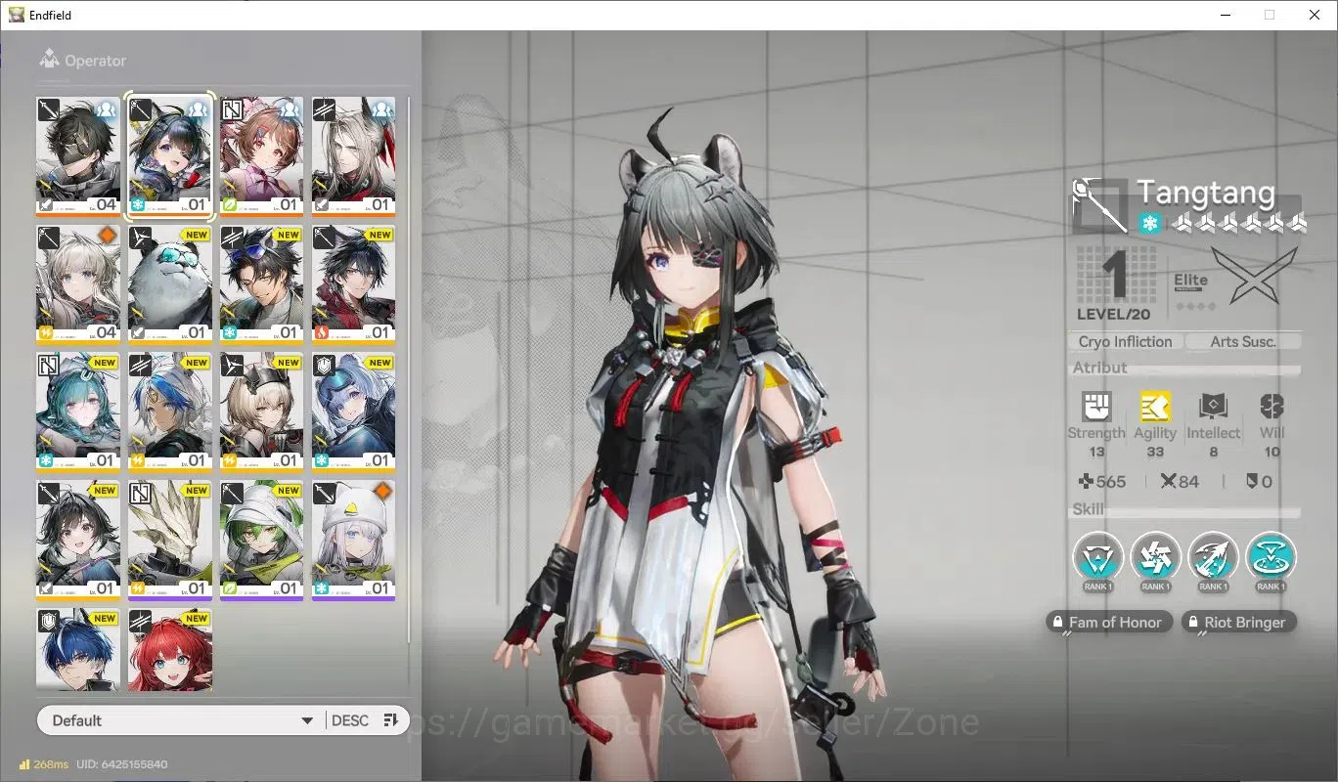The image size is (1338, 782).
Task: Open the fourth skill circular-platform icon
Action: pyautogui.click(x=1271, y=557)
